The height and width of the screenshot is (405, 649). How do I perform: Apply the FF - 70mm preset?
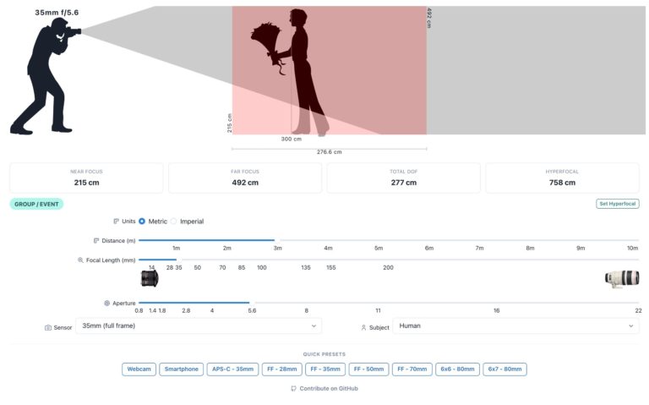point(412,369)
